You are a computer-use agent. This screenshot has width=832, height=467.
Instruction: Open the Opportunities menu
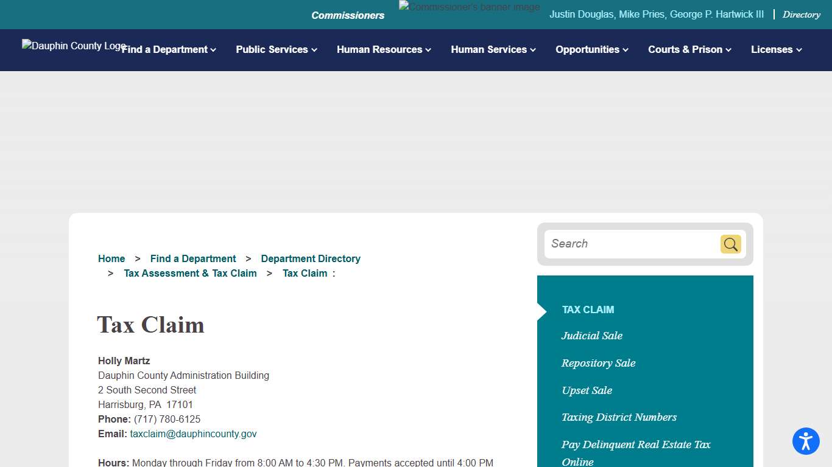point(591,50)
